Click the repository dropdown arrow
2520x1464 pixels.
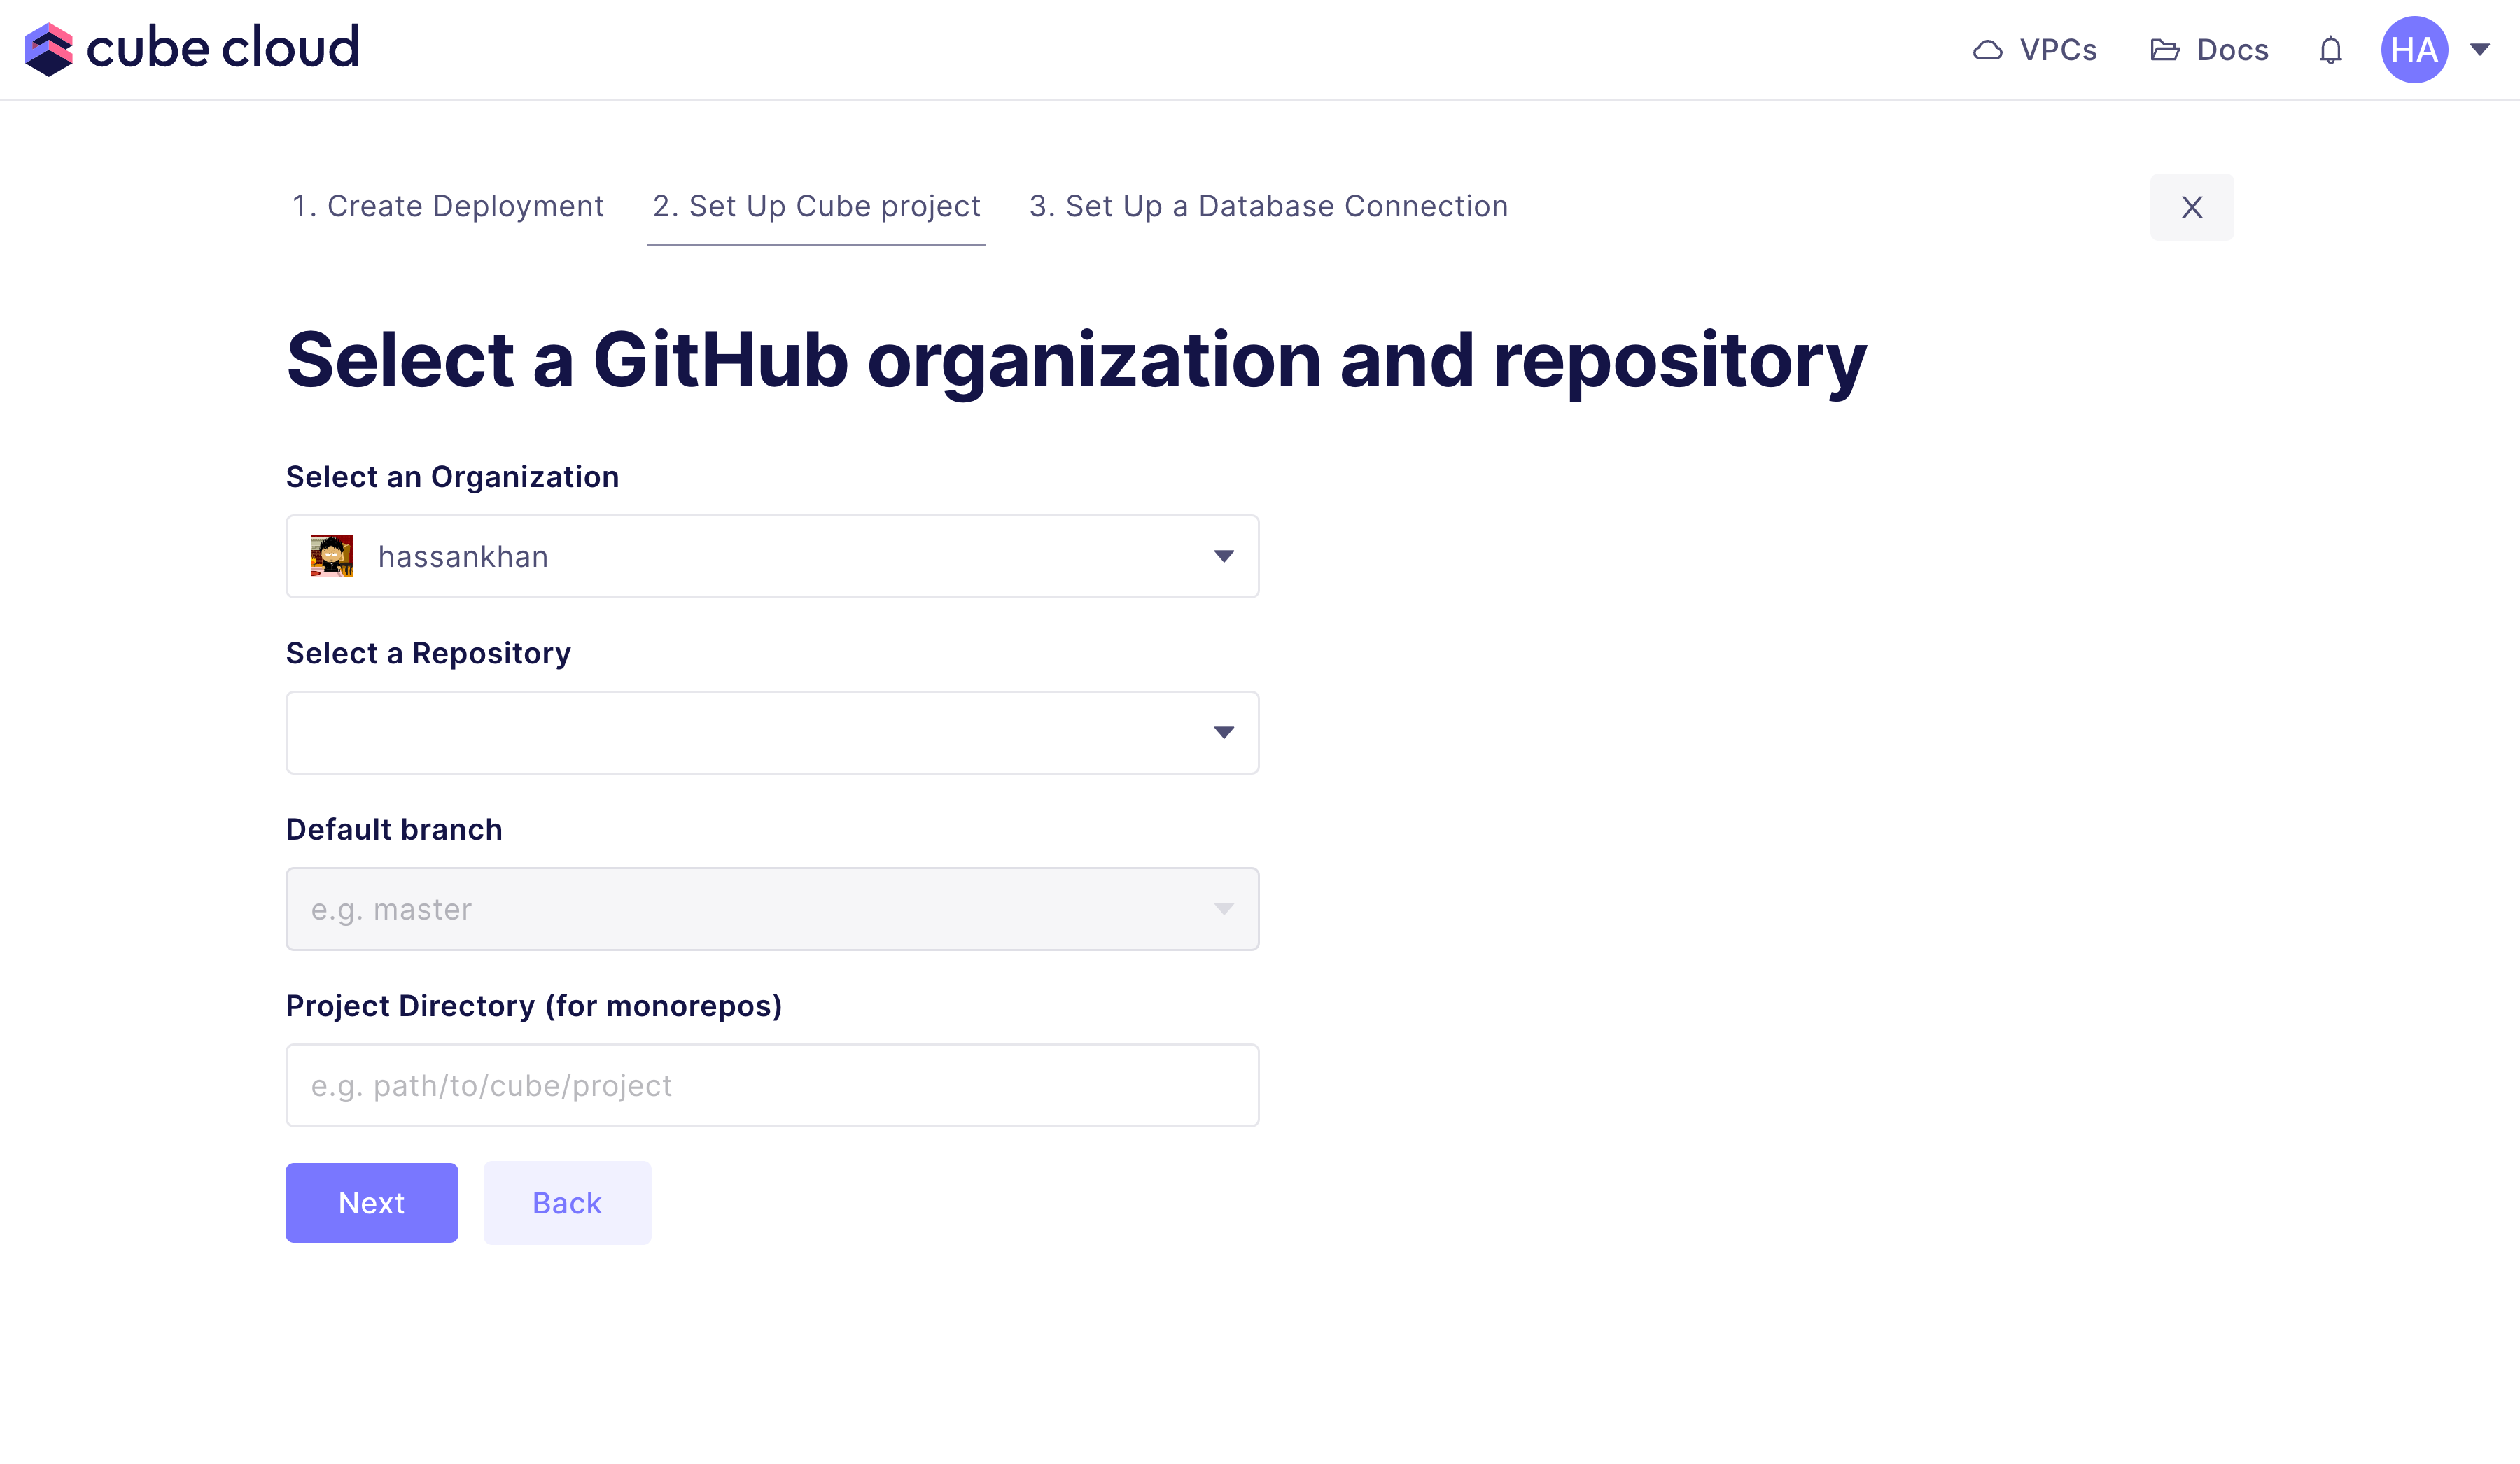(x=1223, y=733)
